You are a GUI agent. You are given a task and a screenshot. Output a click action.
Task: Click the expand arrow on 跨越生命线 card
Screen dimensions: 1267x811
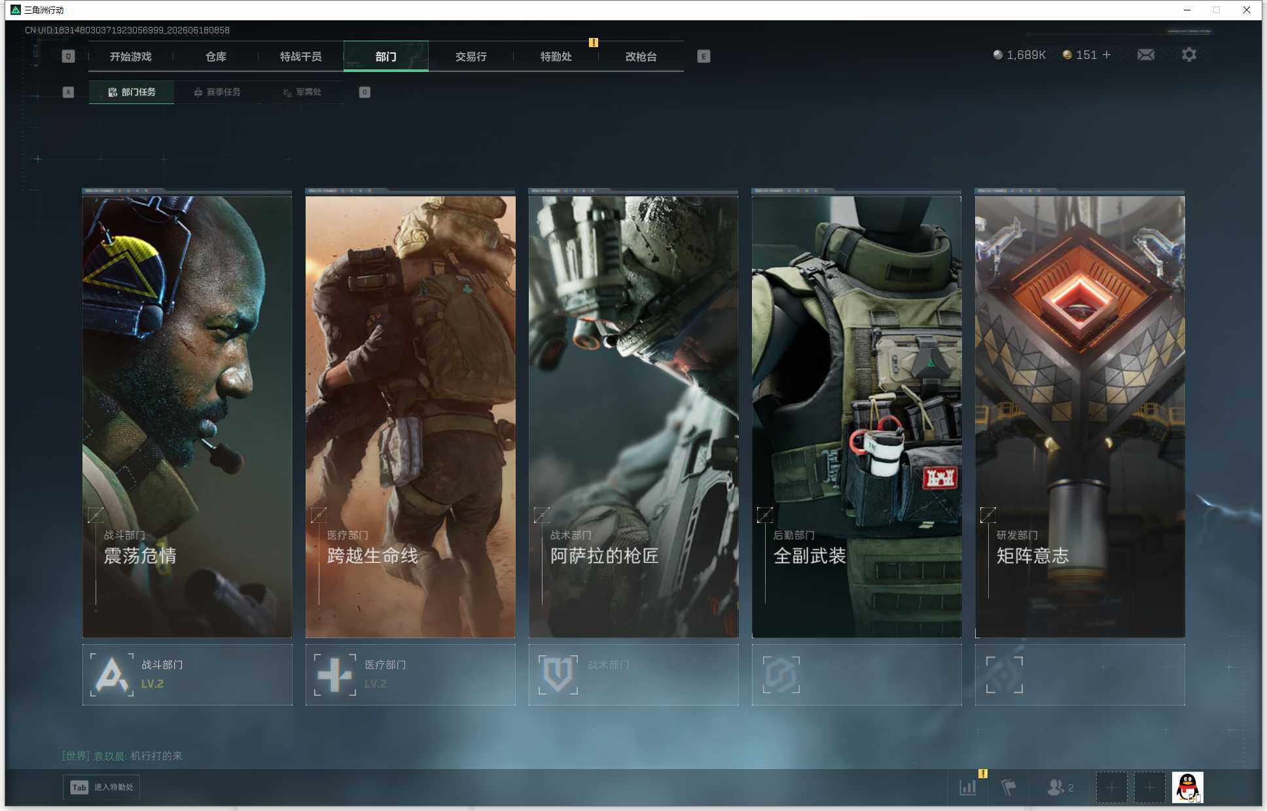(x=319, y=515)
